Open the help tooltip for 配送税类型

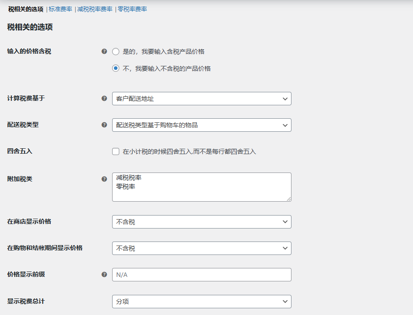(x=104, y=125)
